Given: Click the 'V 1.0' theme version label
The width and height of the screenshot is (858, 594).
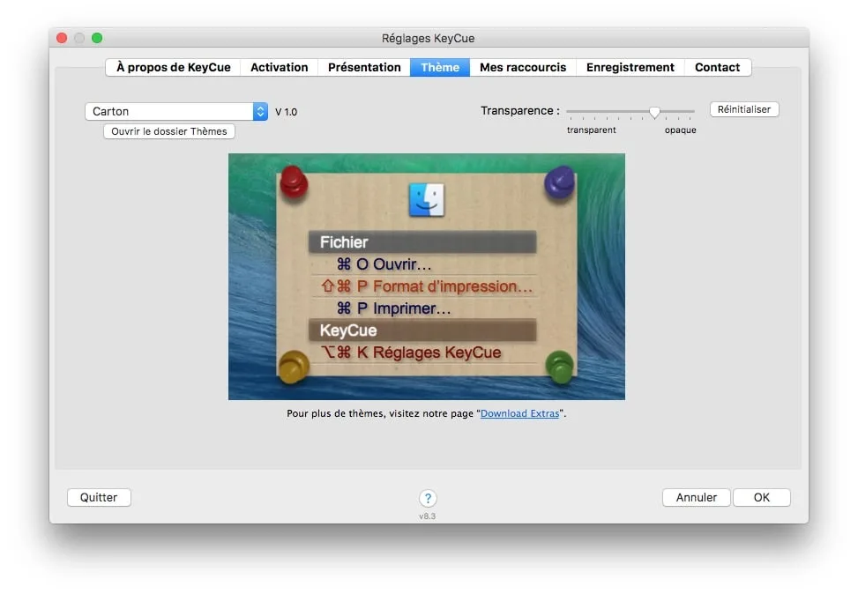Looking at the screenshot, I should click(x=287, y=112).
